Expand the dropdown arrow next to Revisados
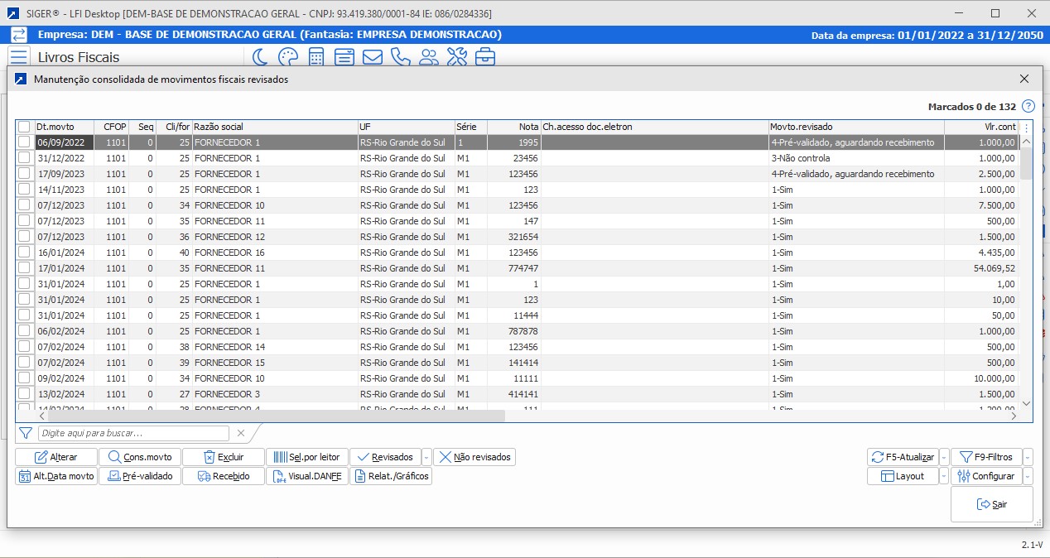 pyautogui.click(x=426, y=457)
